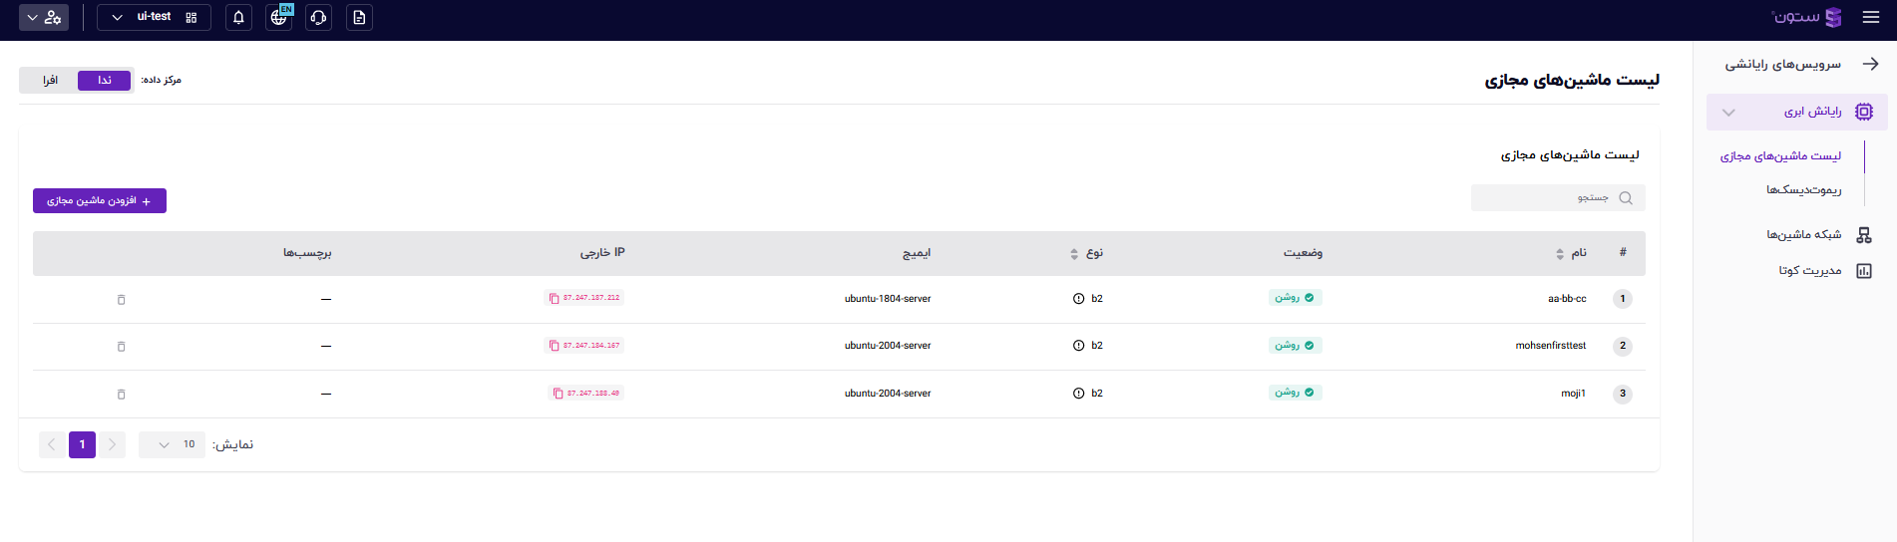Image resolution: width=1897 pixels, height=542 pixels.
Task: Go to شبکه ماشین‌ها in the sidebar
Action: (x=1803, y=235)
